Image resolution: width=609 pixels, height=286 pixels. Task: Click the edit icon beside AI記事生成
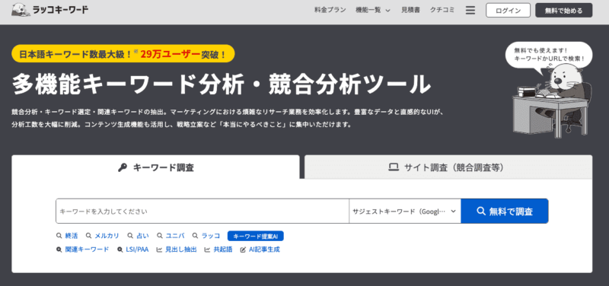pyautogui.click(x=243, y=249)
